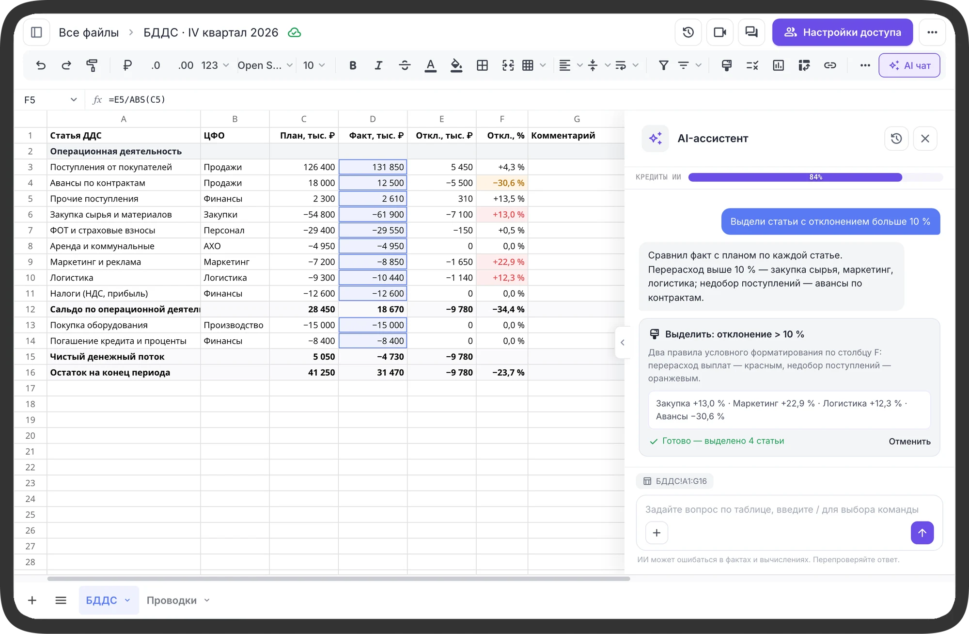Click the Настройки доступа button
The width and height of the screenshot is (969, 634).
pyautogui.click(x=843, y=32)
